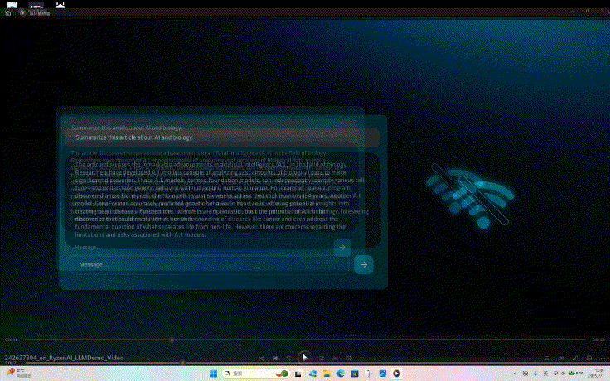The width and height of the screenshot is (610, 381).
Task: Open the system clock in the taskbar
Action: click(x=596, y=374)
